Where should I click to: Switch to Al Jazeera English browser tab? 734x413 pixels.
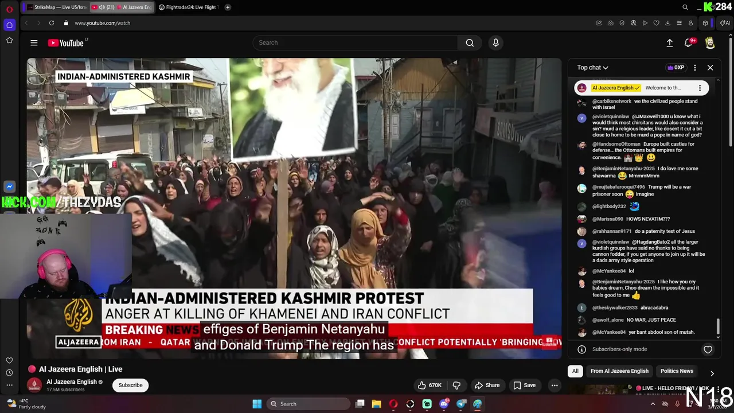click(122, 7)
